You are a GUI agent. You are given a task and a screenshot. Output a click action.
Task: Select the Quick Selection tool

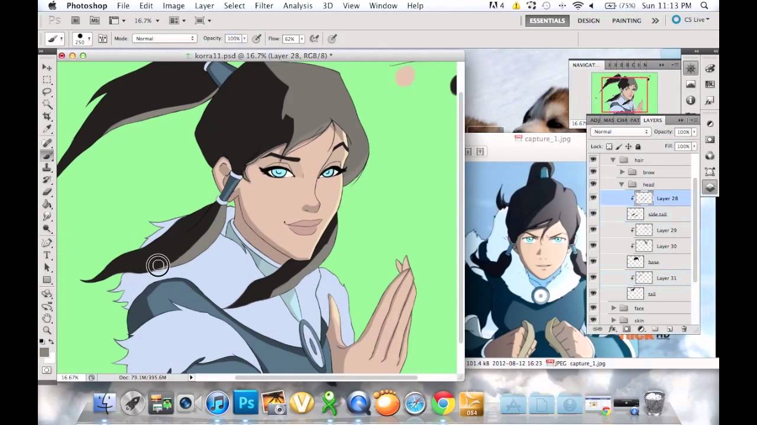(47, 104)
